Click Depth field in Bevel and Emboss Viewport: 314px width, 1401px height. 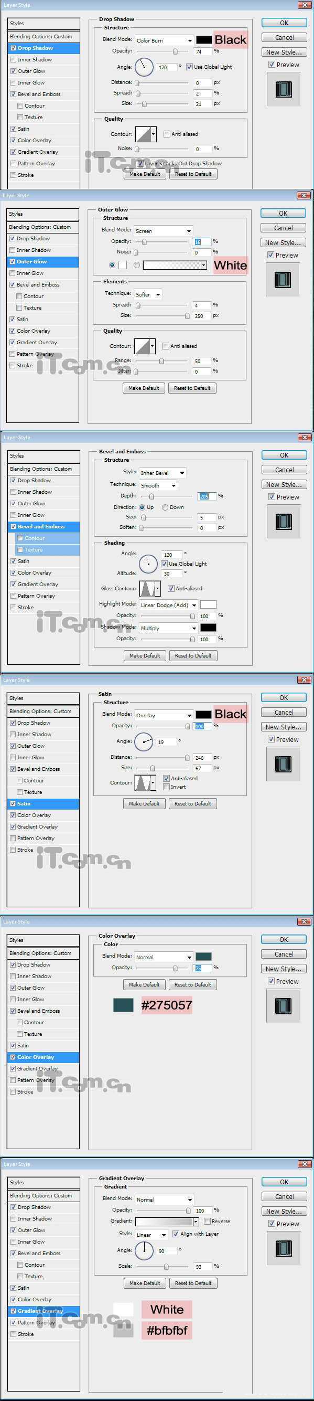(207, 496)
